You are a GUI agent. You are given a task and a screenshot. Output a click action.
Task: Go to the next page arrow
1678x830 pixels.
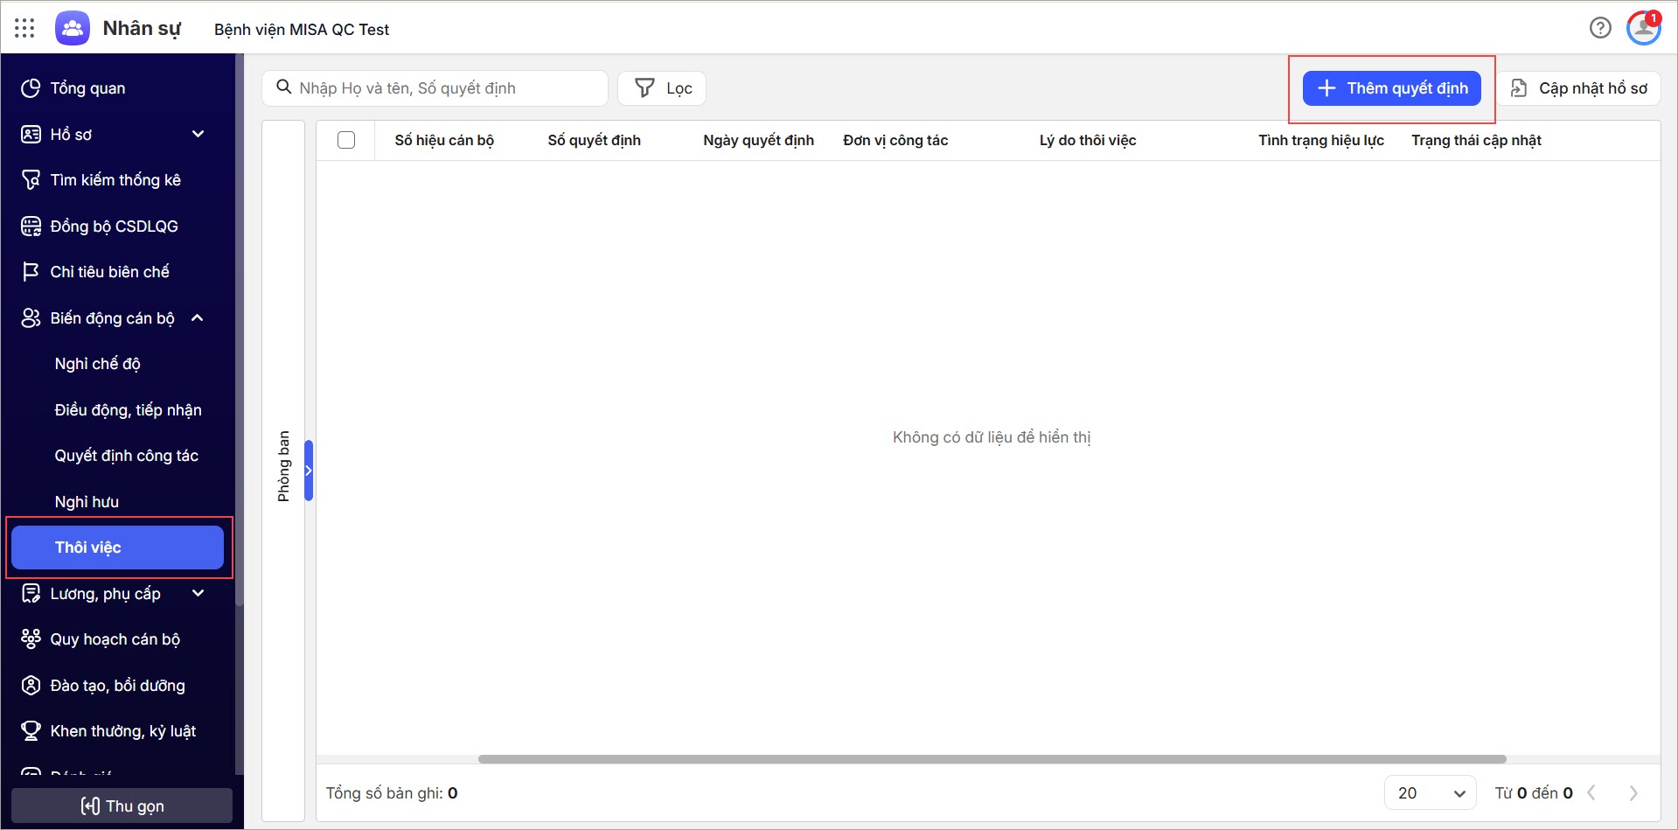pyautogui.click(x=1633, y=793)
